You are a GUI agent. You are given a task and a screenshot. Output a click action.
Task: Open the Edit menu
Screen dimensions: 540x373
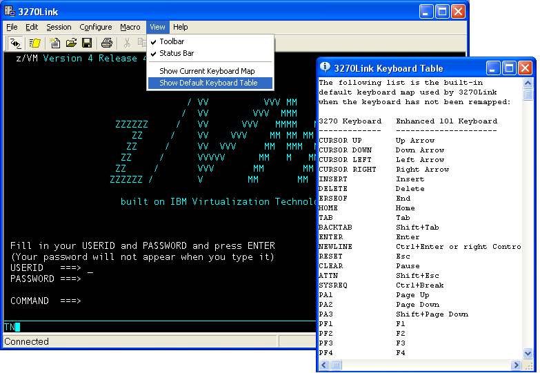tap(32, 27)
